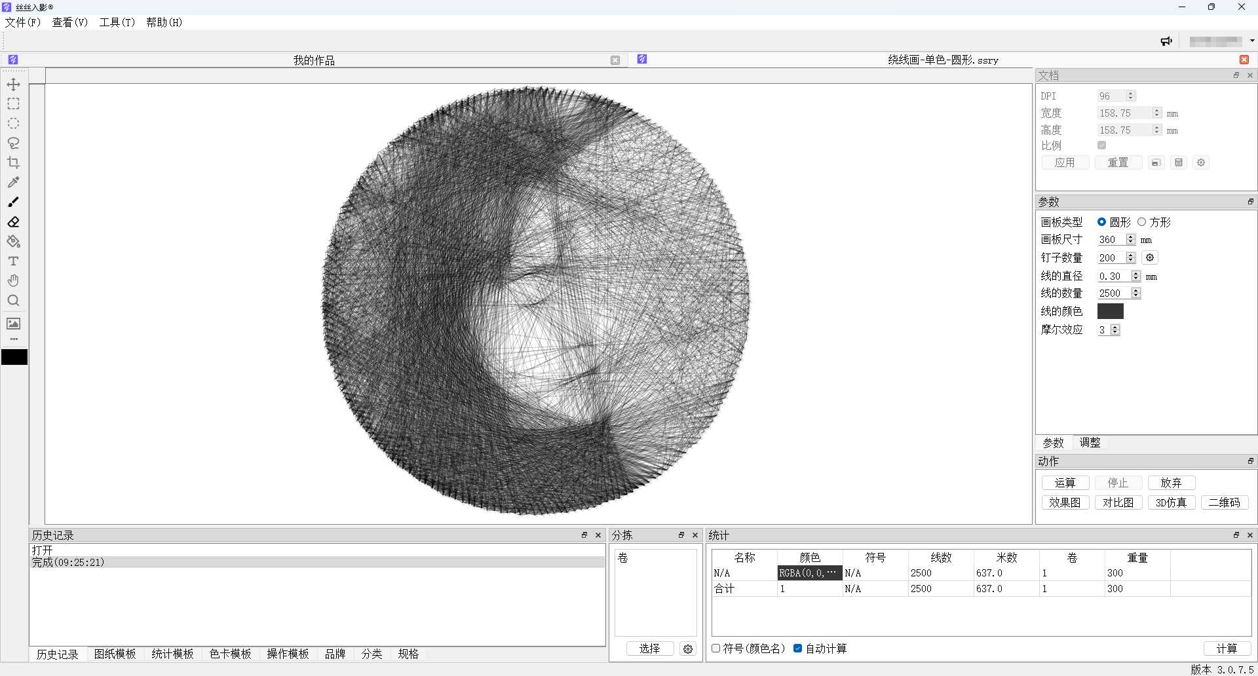Select the Rectangular Marquee selection tool
The image size is (1258, 676).
tap(13, 104)
